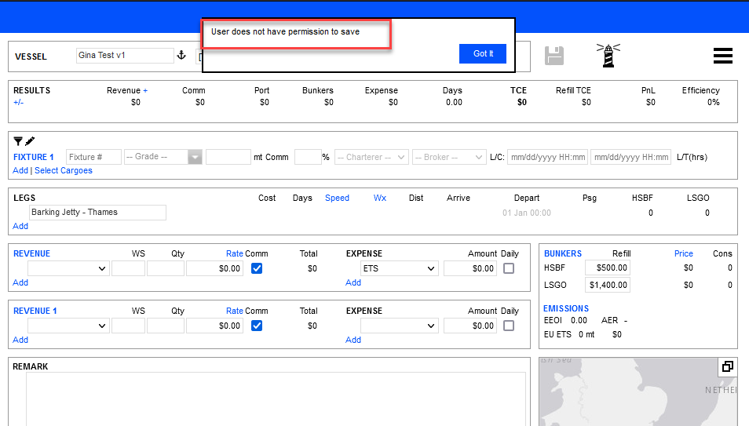The height and width of the screenshot is (426, 749).
Task: Dismiss the permission alert with Got It
Action: (483, 53)
